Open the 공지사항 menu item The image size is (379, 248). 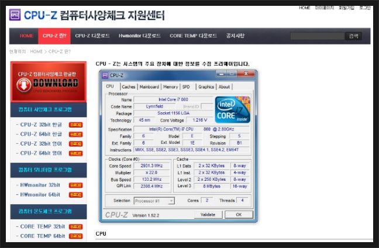[235, 36]
